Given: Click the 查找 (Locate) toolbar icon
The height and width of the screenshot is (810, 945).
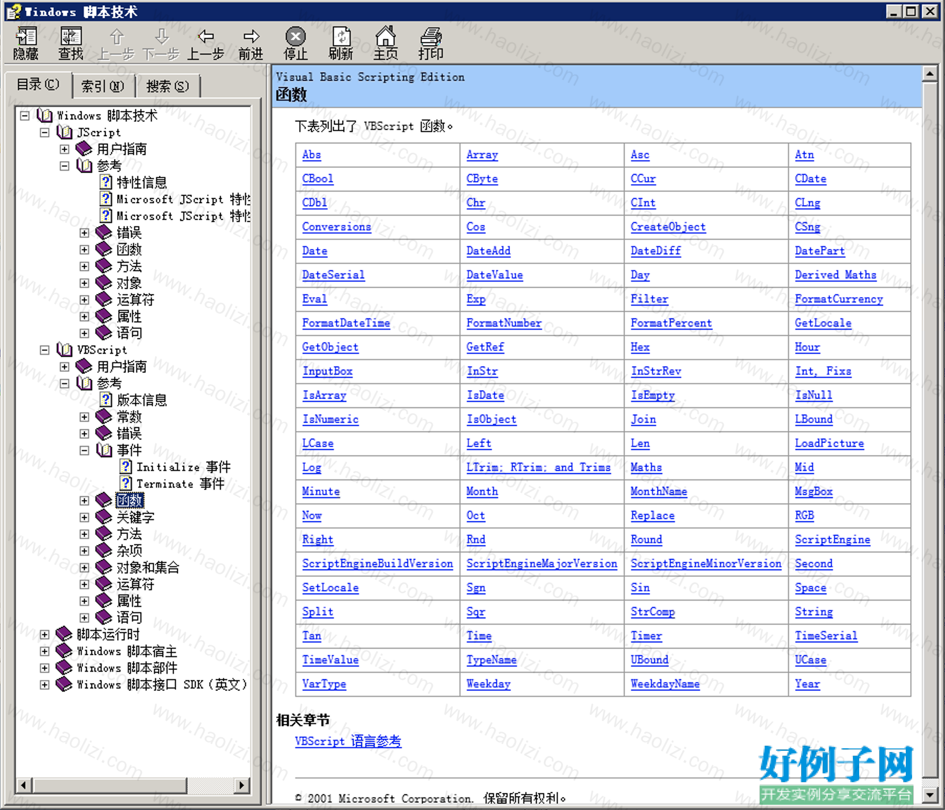Looking at the screenshot, I should (x=71, y=36).
